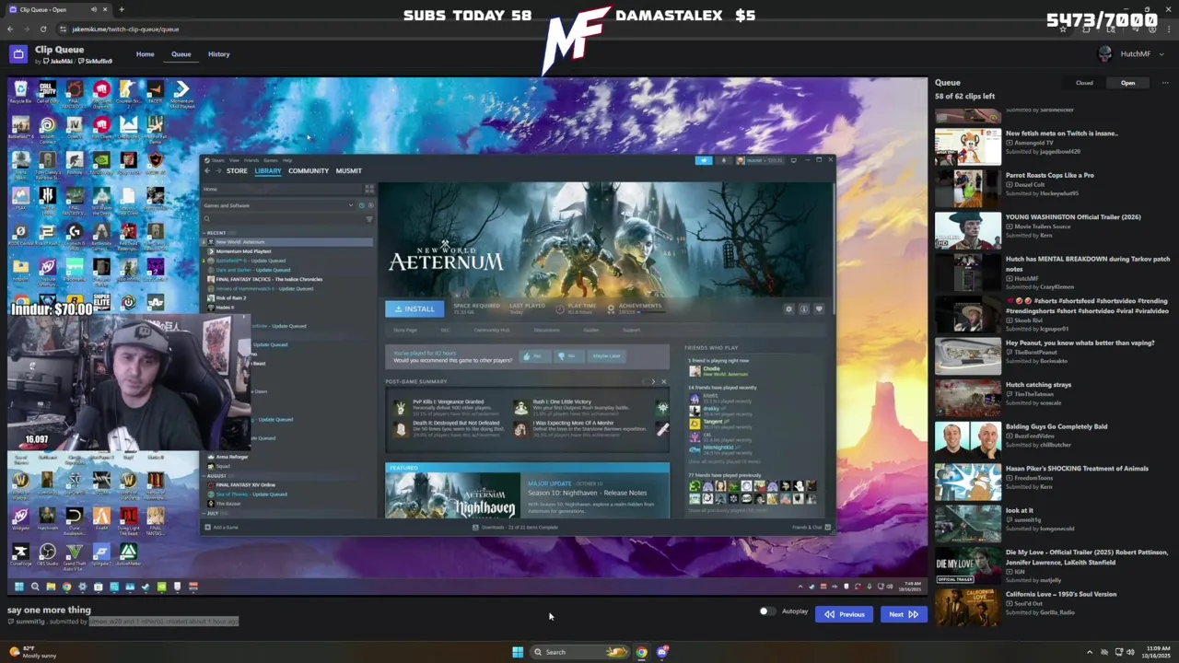Show hidden system tray icons chevron

coord(1089,652)
